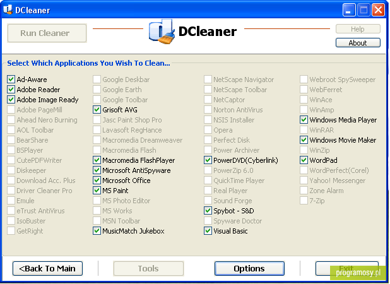
Task: Click the CutePDFWriter checkbox
Action: point(11,160)
